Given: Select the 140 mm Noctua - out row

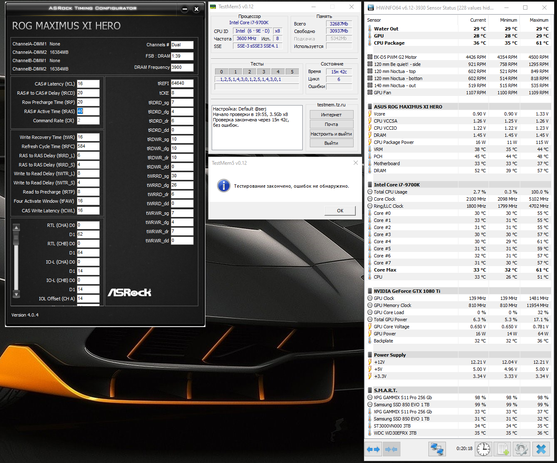Looking at the screenshot, I should coord(458,86).
